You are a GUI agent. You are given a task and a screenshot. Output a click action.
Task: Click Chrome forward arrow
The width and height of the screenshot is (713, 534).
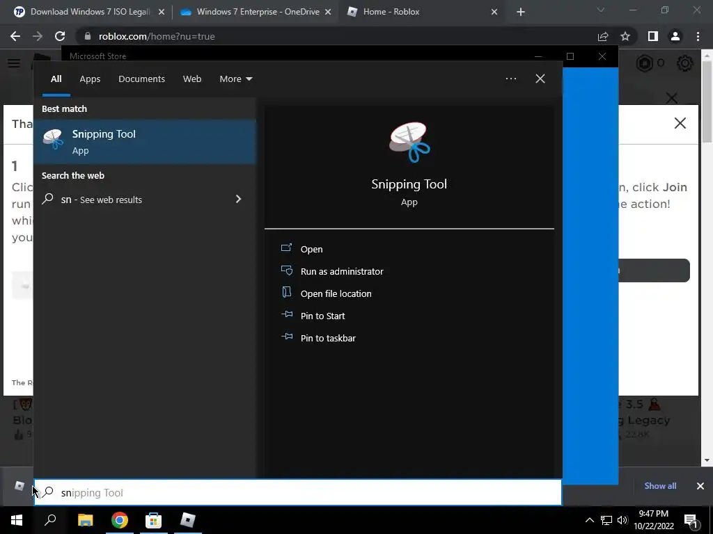(38, 36)
